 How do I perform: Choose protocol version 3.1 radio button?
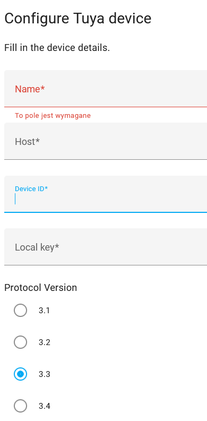click(x=20, y=311)
